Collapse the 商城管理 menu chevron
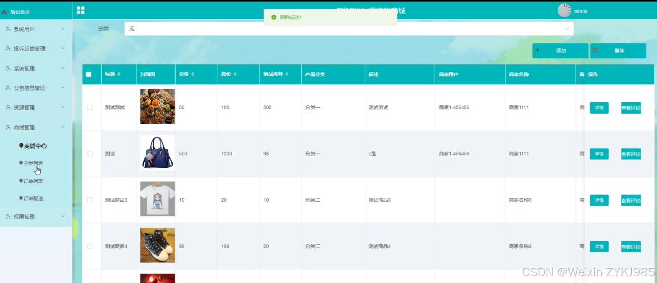 click(x=63, y=127)
